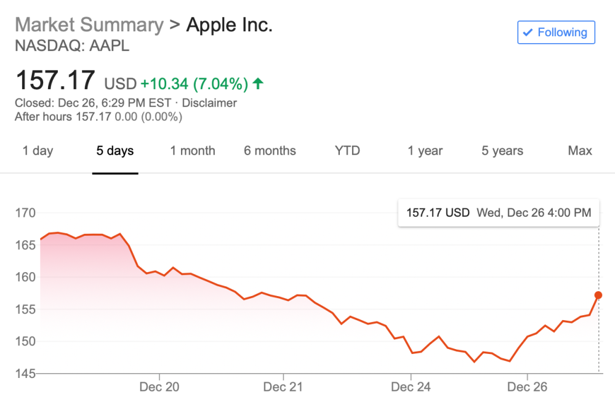Select the 1 day tab
Image resolution: width=615 pixels, height=402 pixels.
pos(38,151)
